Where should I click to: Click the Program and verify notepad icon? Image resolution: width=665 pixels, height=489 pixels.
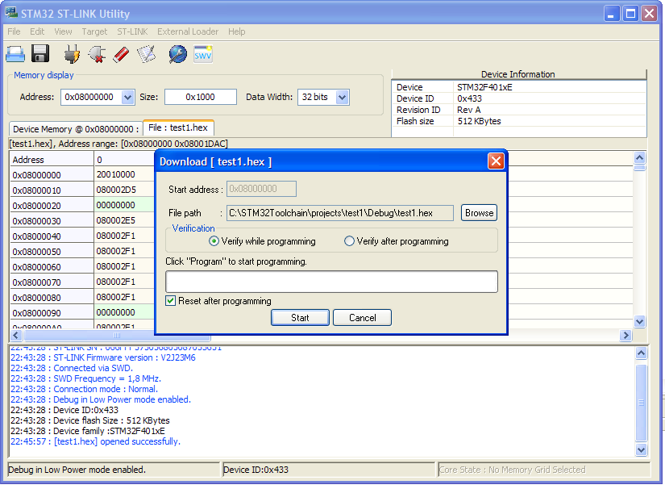(147, 54)
